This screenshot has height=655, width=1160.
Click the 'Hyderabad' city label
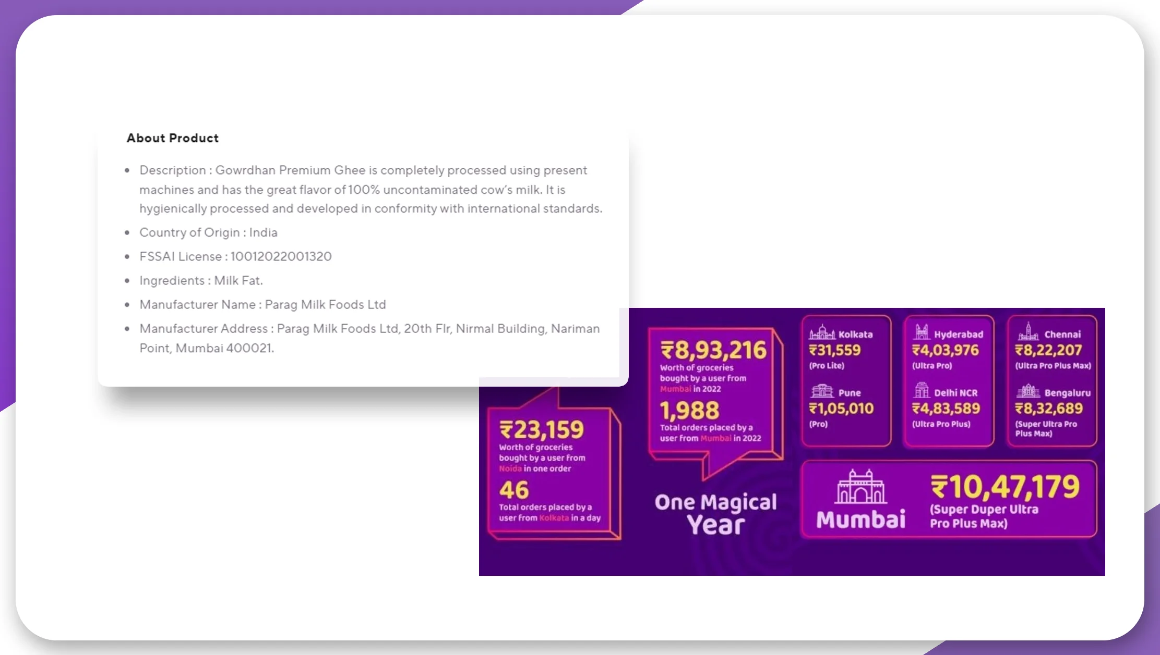959,335
